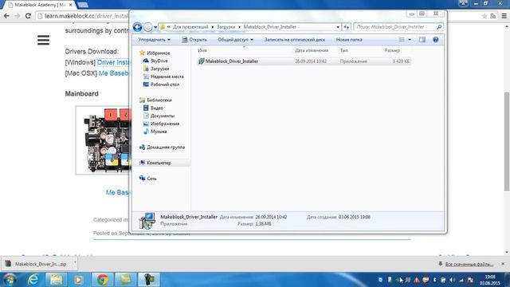Open the Документы library

click(159, 116)
